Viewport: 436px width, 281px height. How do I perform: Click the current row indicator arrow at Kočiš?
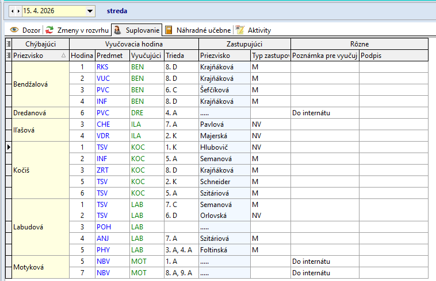pyautogui.click(x=8, y=147)
